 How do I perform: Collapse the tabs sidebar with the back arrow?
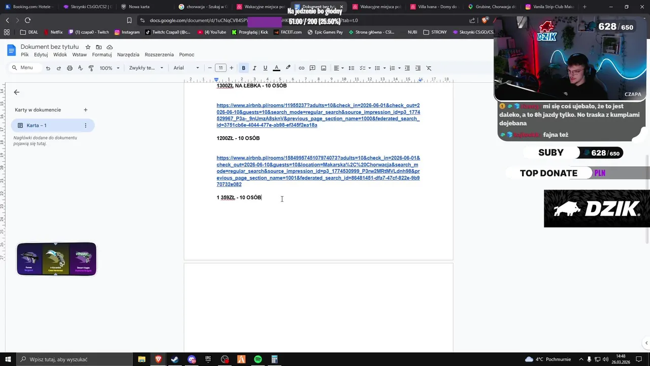click(17, 92)
